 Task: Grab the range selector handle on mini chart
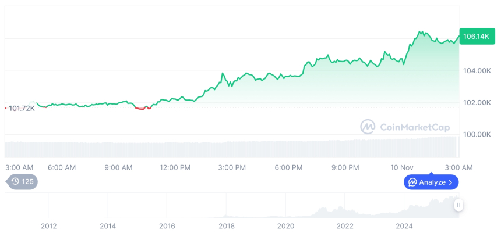459,205
